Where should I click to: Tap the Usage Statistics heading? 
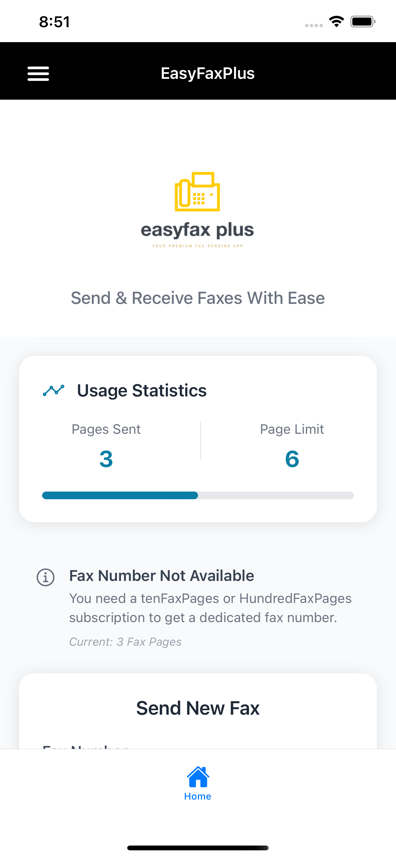coord(142,390)
